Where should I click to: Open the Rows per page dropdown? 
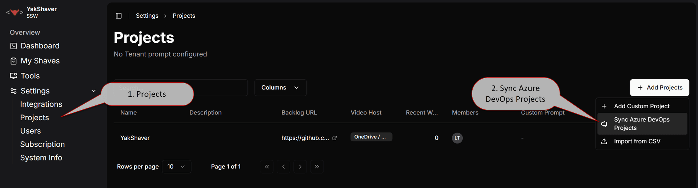(x=176, y=167)
